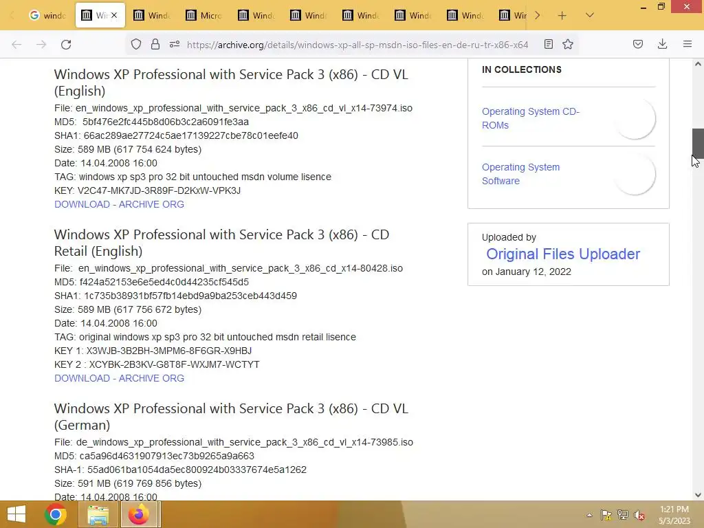Open the Windows Start menu
704x528 pixels.
(x=16, y=514)
